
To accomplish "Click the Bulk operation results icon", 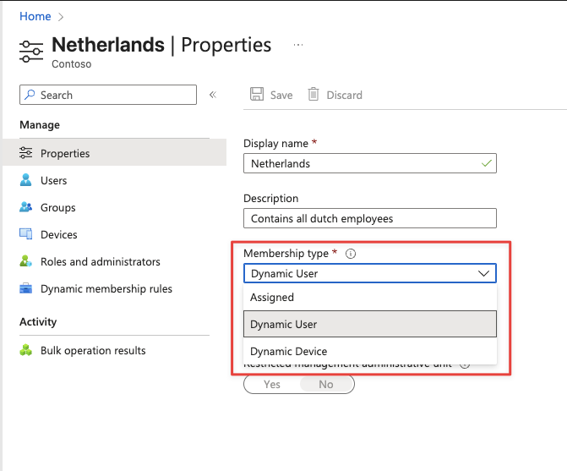I will click(26, 350).
